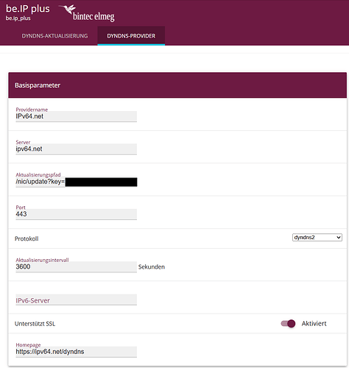Click the Unterstützt SSL label
Screen dimensions: 349x368
[x=35, y=324]
